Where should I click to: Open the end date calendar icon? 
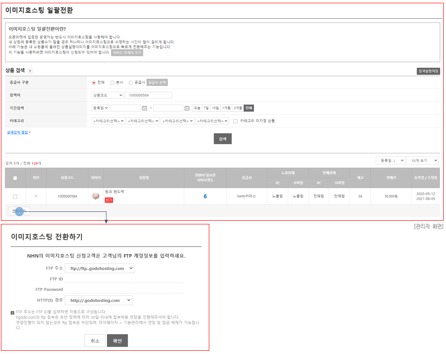click(x=187, y=108)
